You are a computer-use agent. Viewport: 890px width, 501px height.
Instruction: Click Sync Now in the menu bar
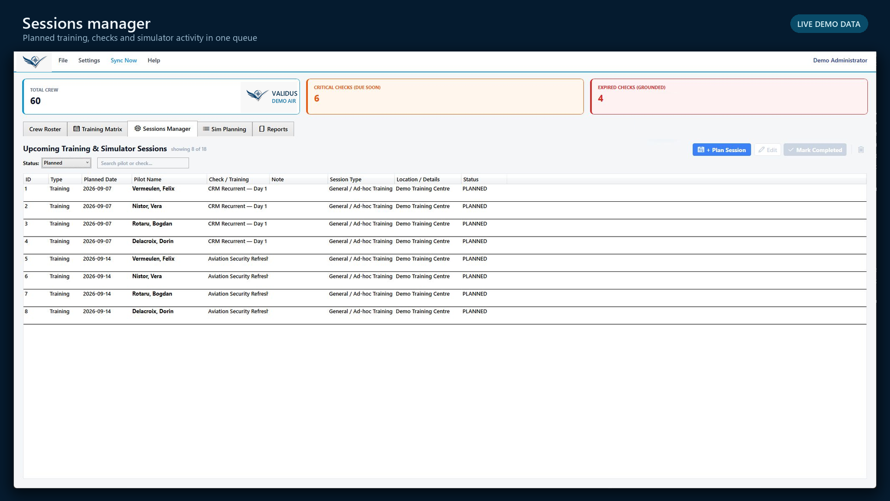124,60
